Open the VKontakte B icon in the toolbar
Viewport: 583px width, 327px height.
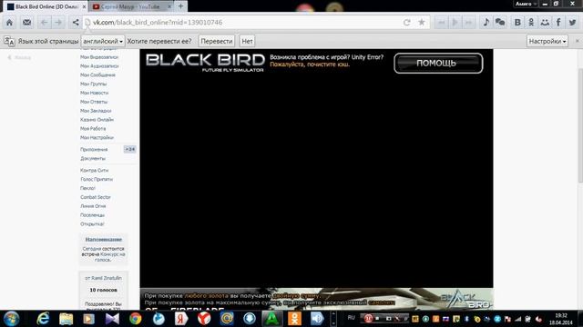coord(517,23)
